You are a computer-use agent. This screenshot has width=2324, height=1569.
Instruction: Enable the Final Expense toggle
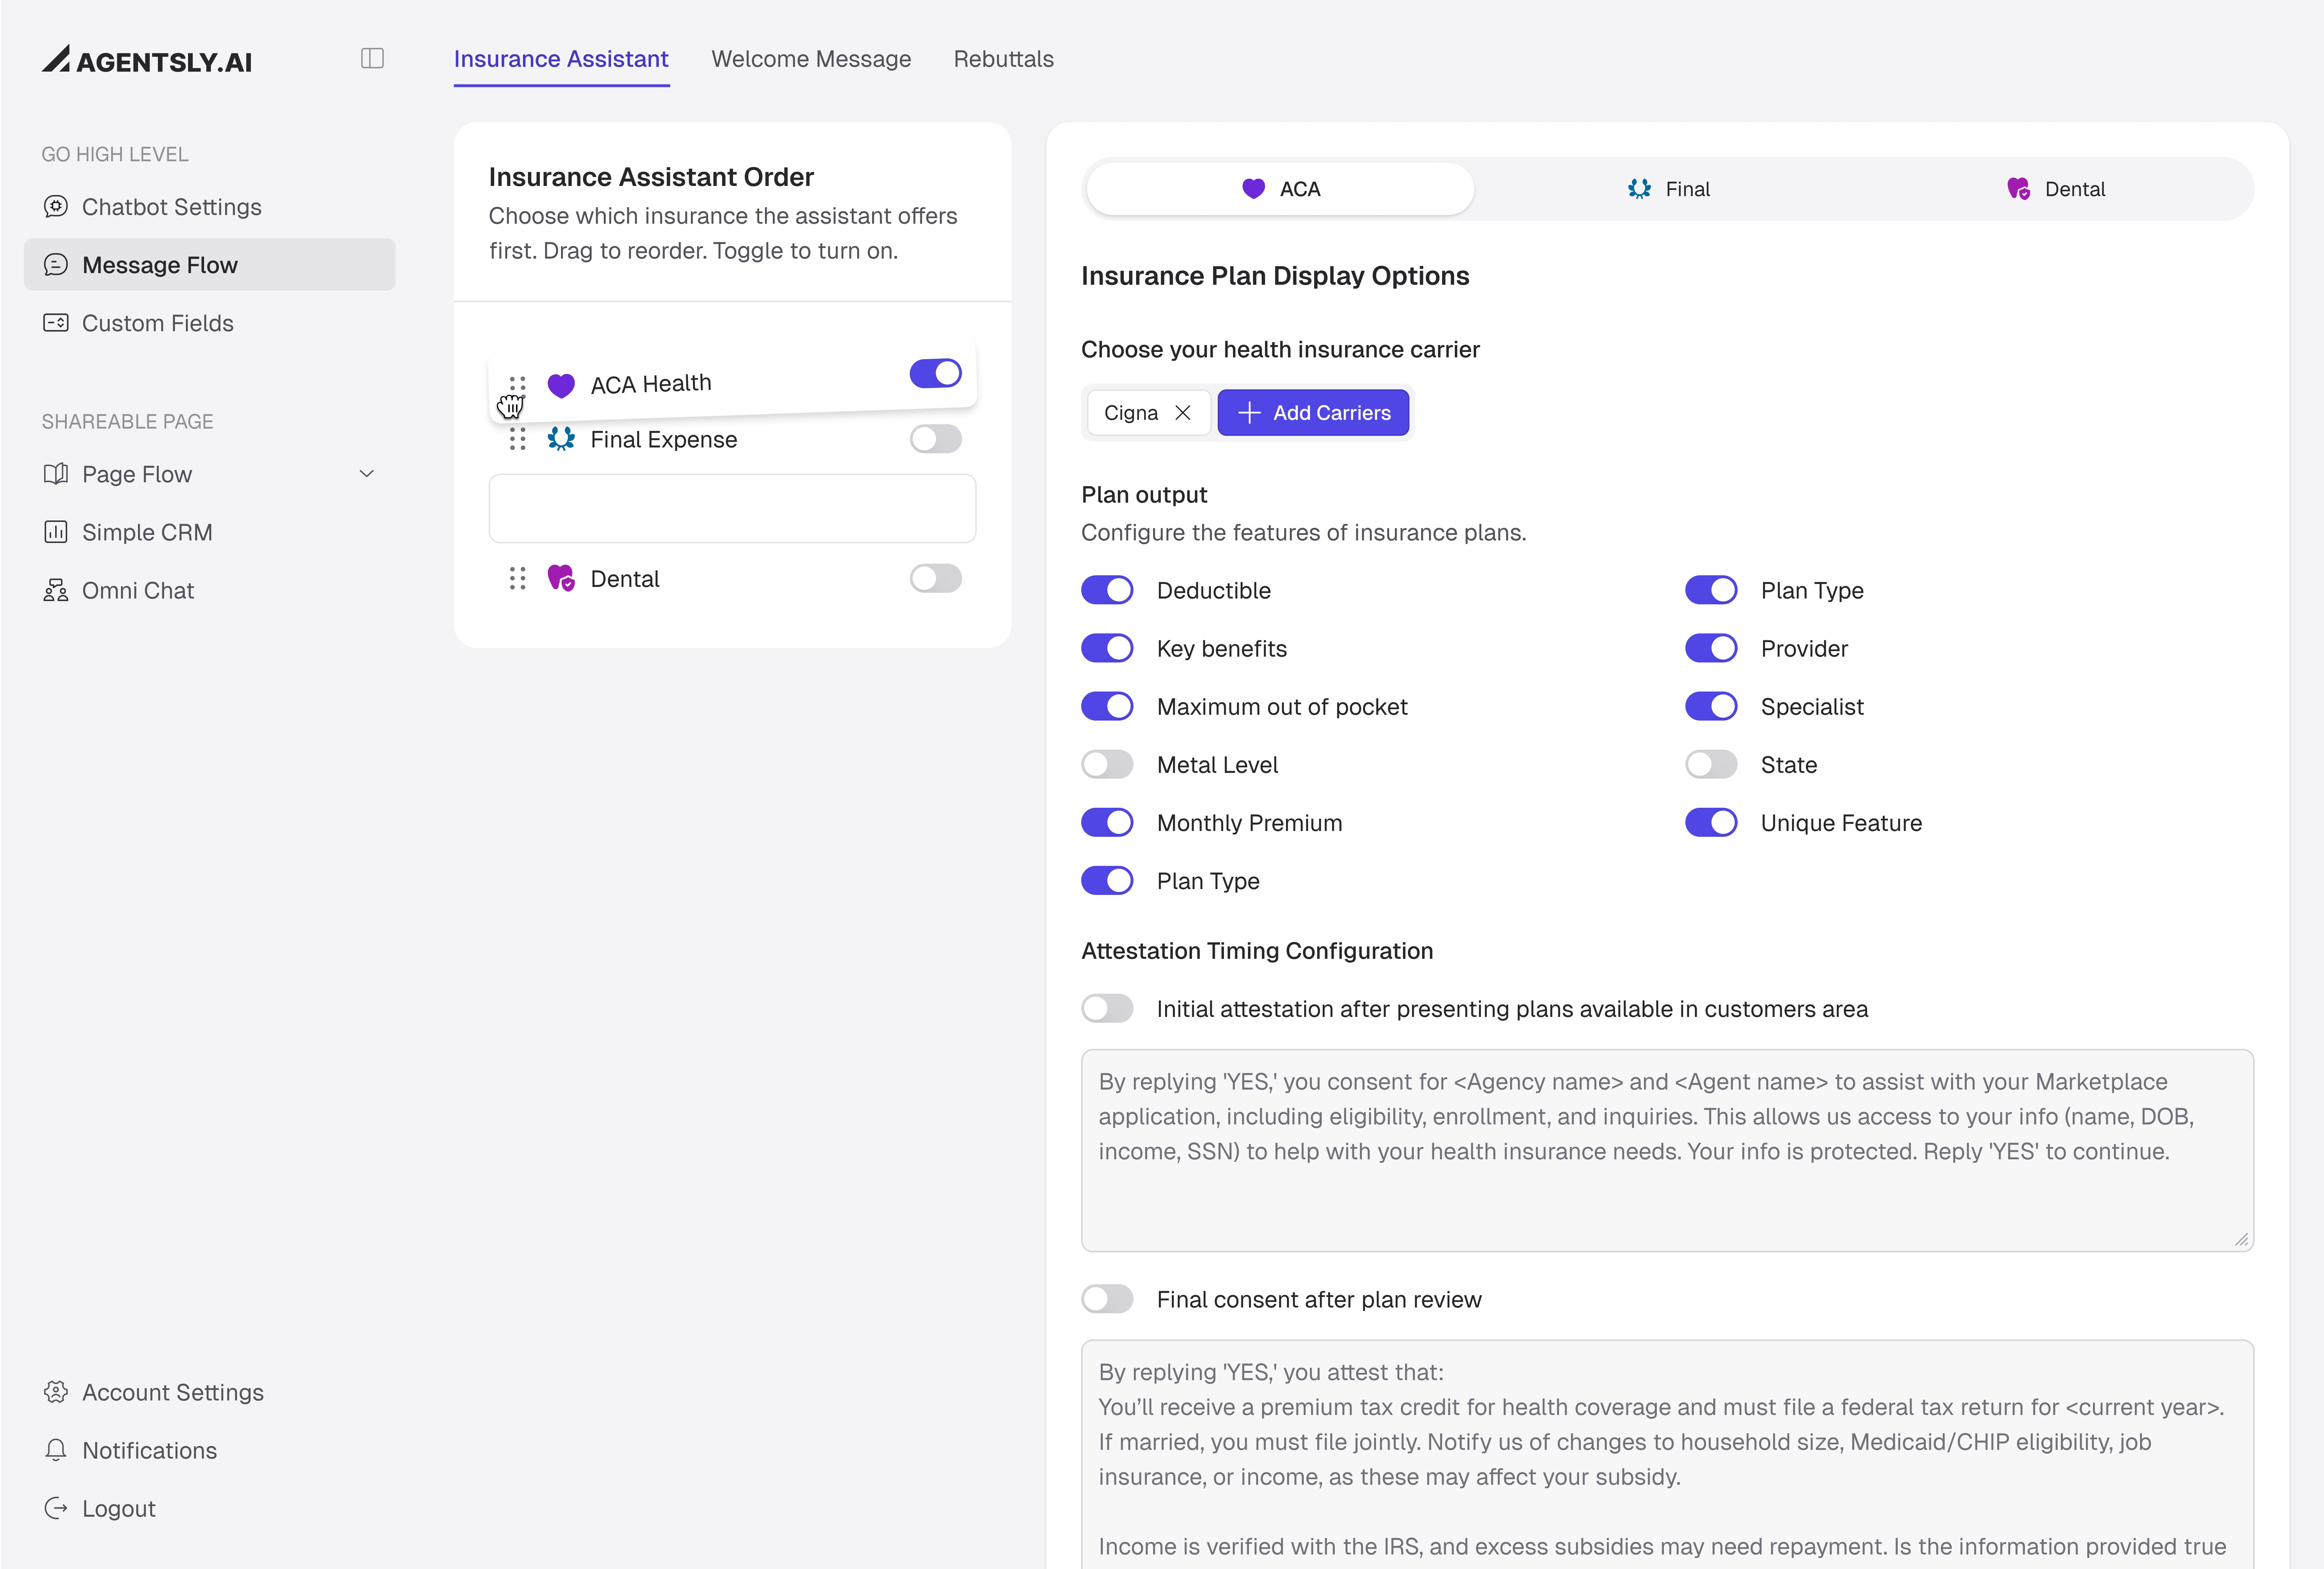pos(936,438)
